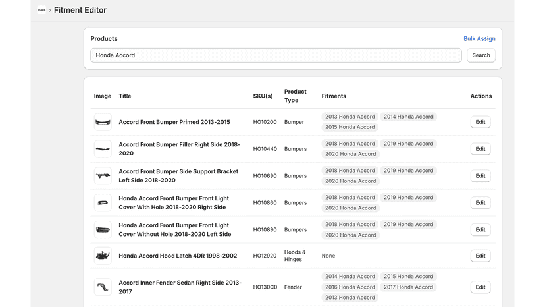Select title Accord Front Bumper Filler Right Side
Image resolution: width=545 pixels, height=307 pixels.
point(179,149)
